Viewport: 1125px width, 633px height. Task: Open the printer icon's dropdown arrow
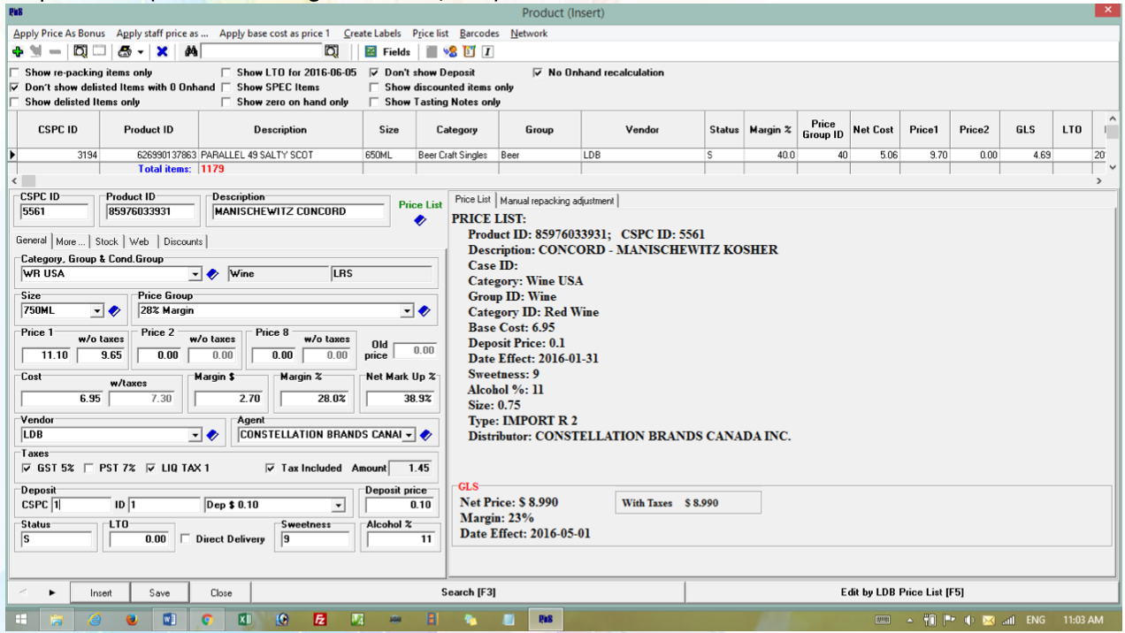140,53
